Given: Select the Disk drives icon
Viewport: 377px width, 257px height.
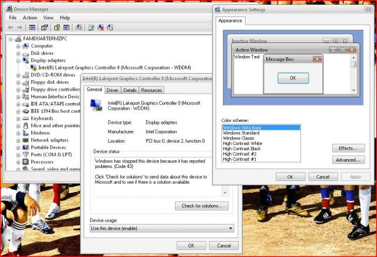Looking at the screenshot, I should [x=25, y=53].
